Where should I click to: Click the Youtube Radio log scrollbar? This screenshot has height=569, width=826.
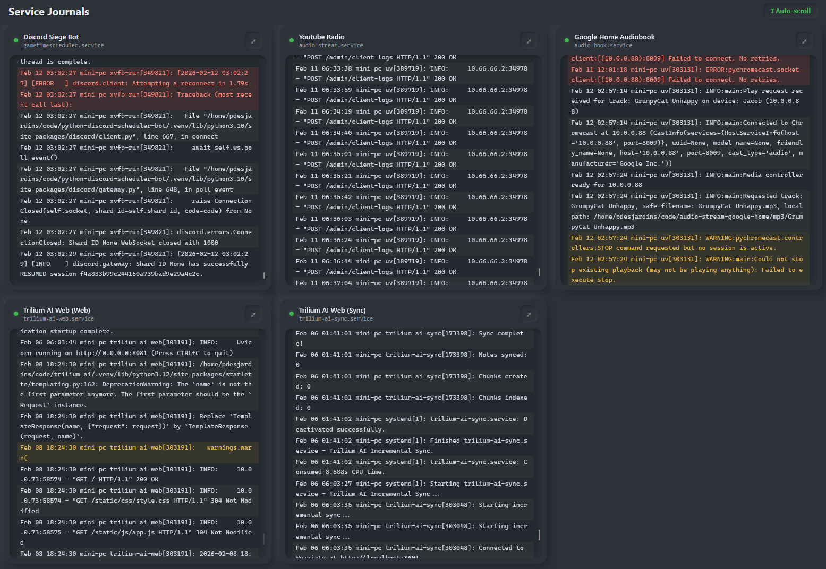tap(539, 272)
